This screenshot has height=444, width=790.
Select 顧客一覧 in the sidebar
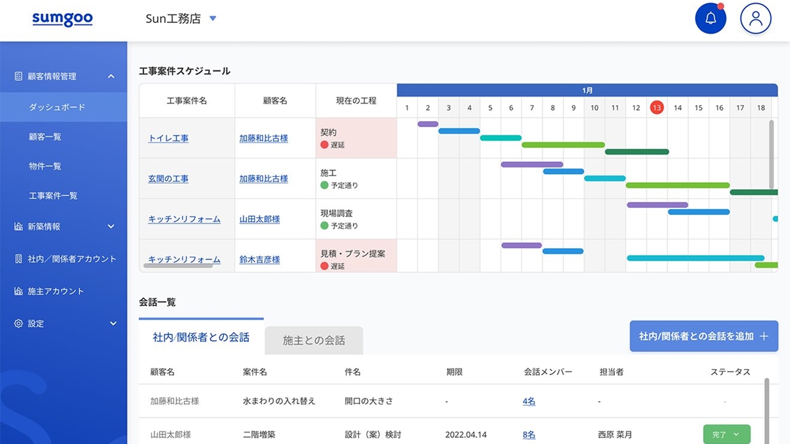[x=45, y=137]
